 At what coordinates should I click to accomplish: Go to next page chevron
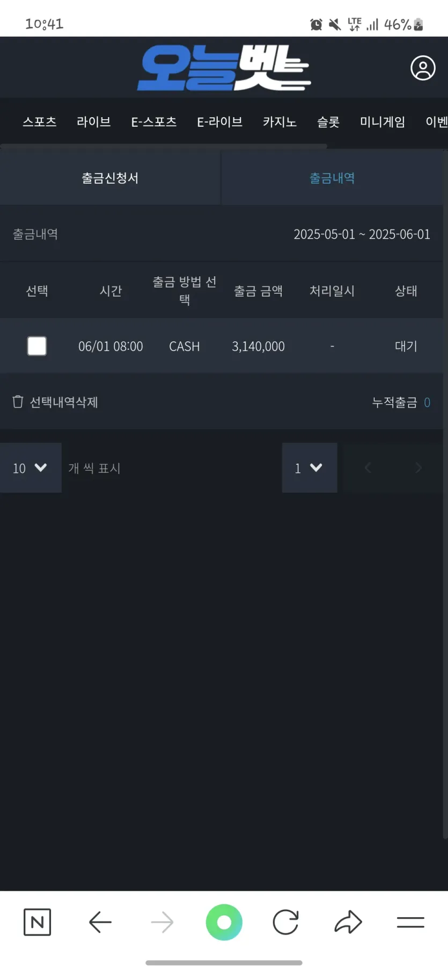tap(418, 468)
